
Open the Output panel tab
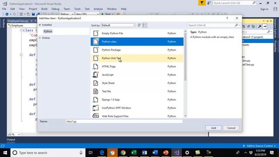(x=11, y=140)
